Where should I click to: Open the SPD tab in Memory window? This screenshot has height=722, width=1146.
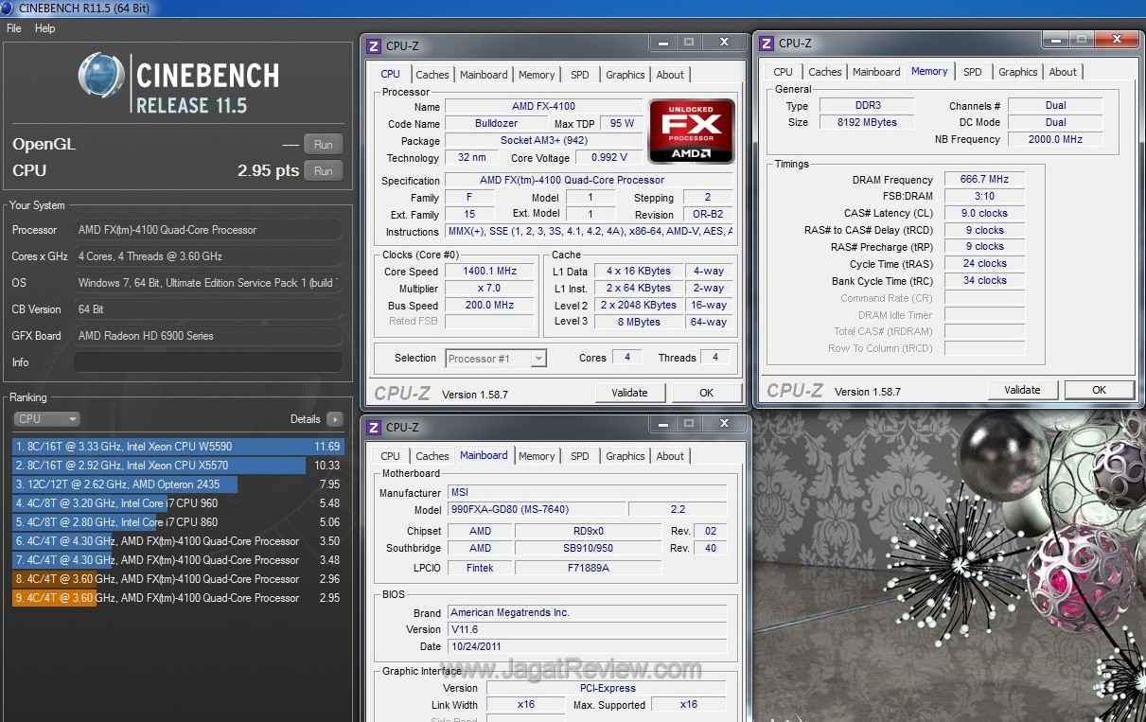click(972, 72)
